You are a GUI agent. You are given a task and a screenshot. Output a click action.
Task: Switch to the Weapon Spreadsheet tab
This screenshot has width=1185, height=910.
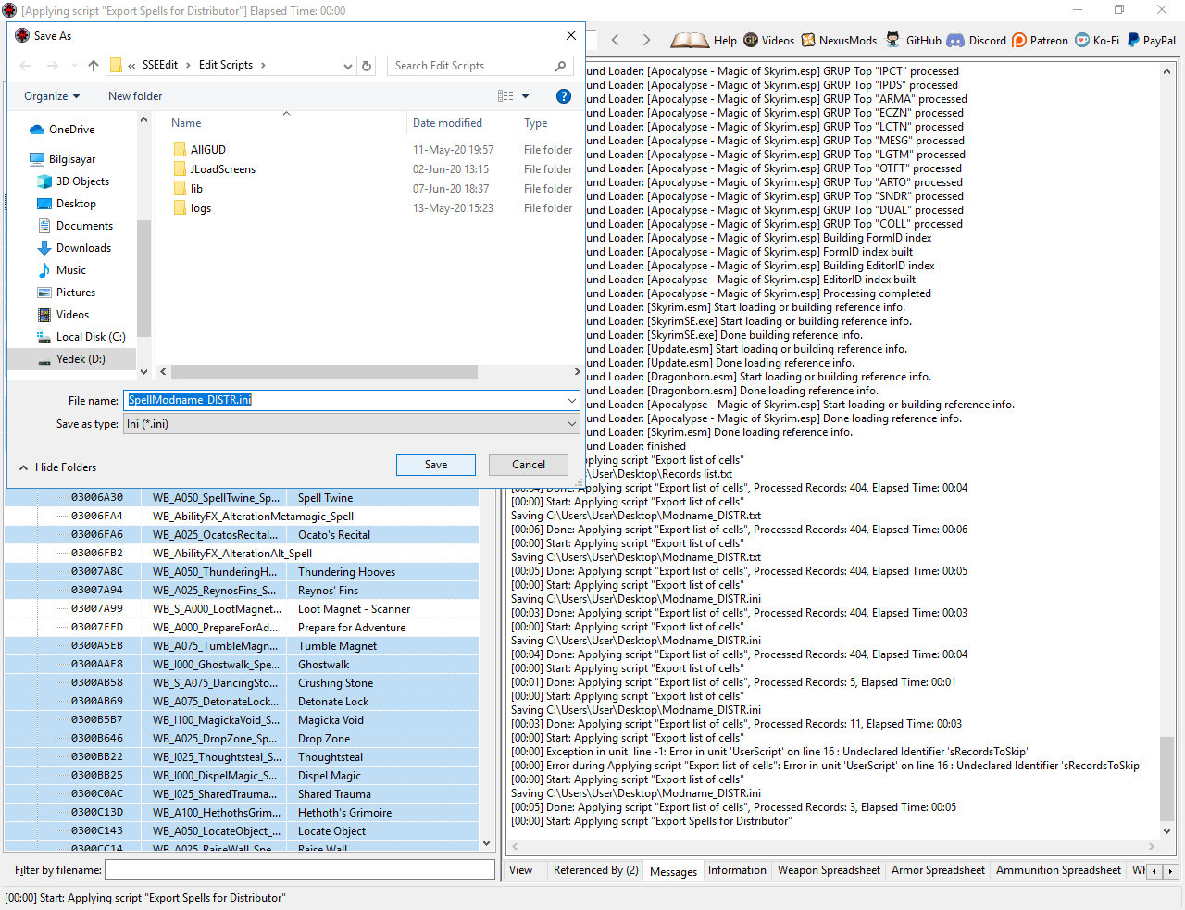(x=829, y=870)
